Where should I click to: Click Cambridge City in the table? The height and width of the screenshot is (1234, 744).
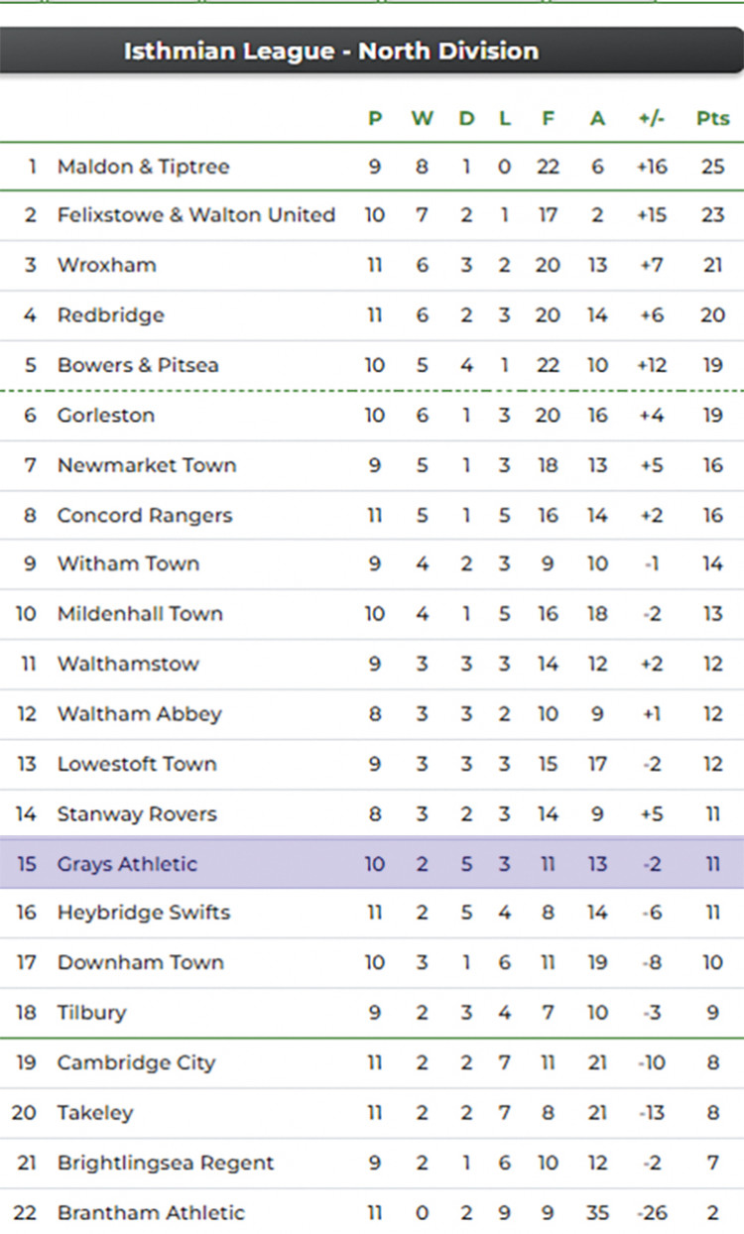point(136,1062)
